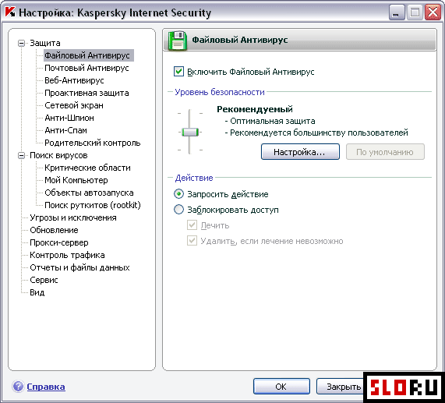Open the Почтовый Антивирус settings section
This screenshot has height=403, width=445.
(x=87, y=68)
